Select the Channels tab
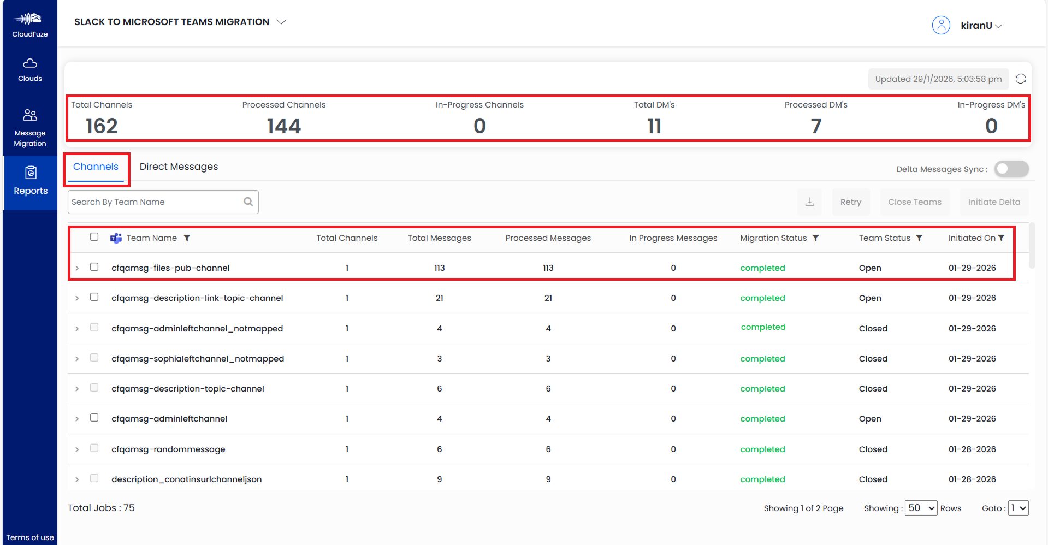1048x545 pixels. pyautogui.click(x=96, y=167)
